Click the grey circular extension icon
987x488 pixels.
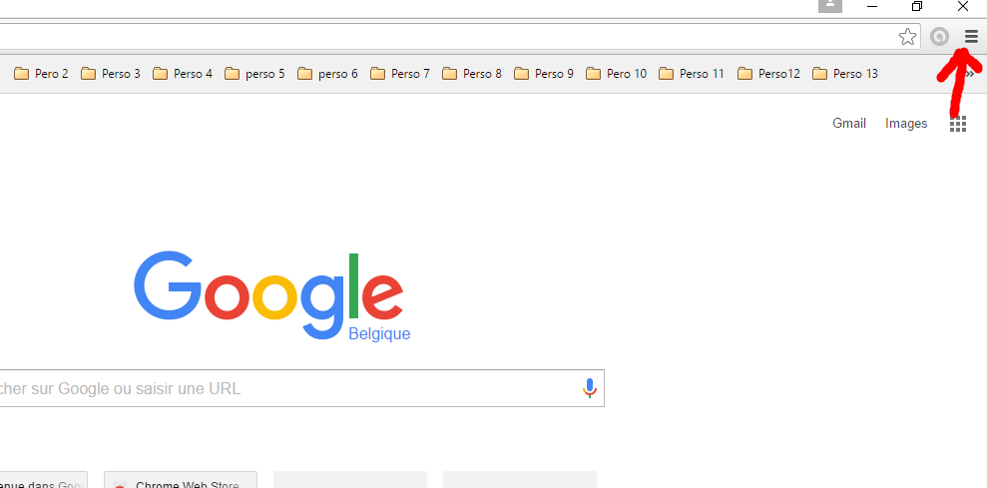[x=939, y=37]
